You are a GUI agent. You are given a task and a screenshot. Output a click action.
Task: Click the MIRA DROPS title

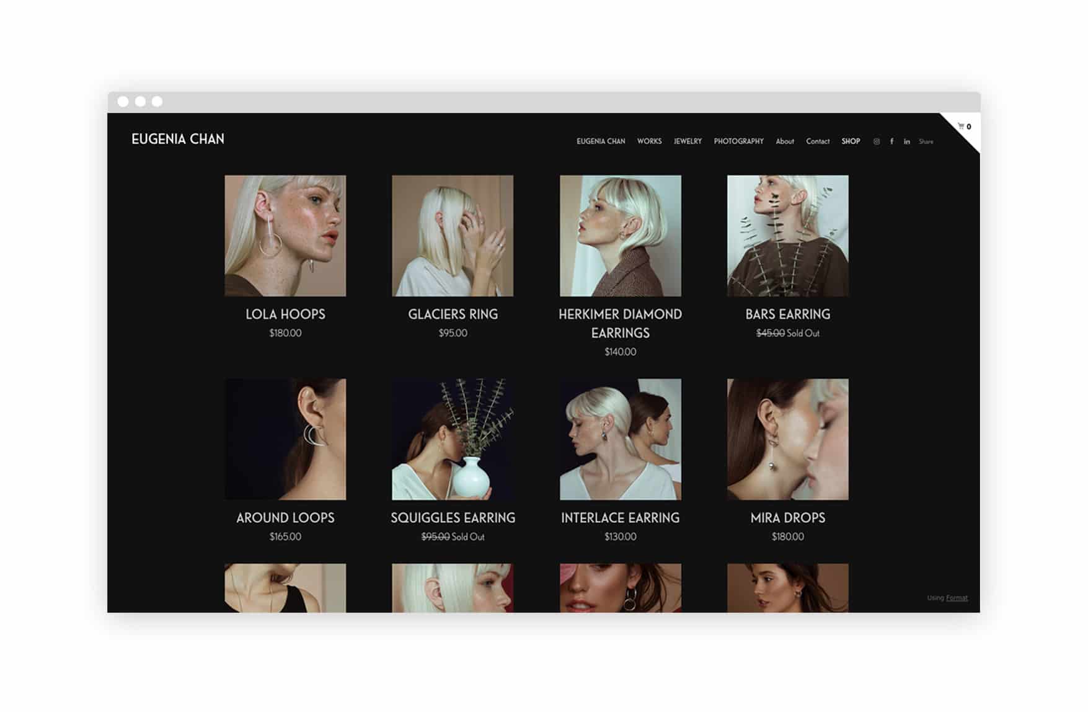click(788, 518)
